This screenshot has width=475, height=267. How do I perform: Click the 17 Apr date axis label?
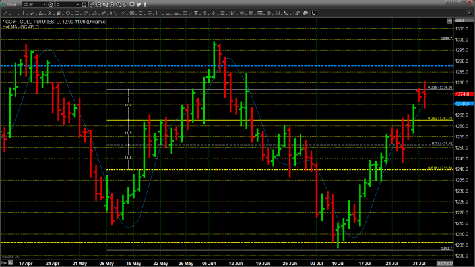point(26,263)
